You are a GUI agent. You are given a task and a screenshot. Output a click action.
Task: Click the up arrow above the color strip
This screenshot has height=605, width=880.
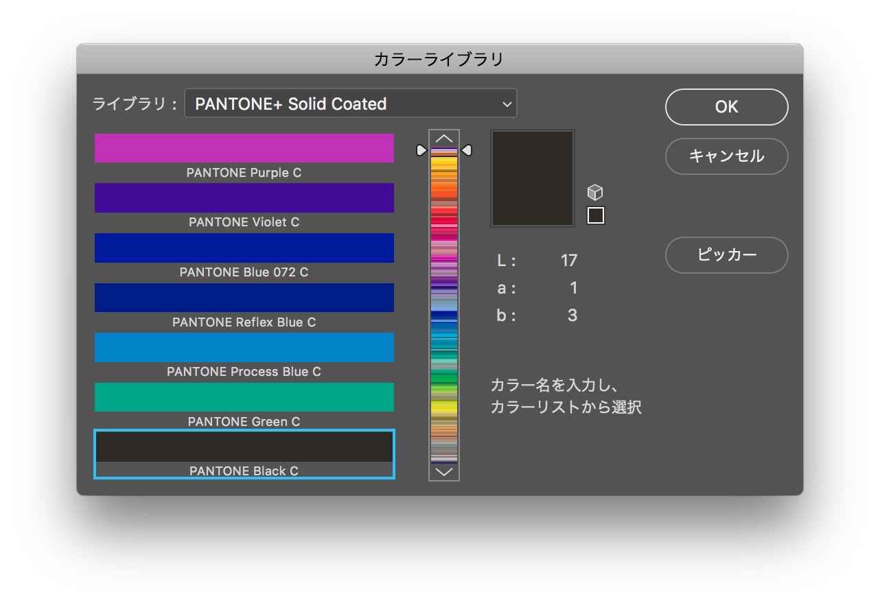[x=444, y=139]
